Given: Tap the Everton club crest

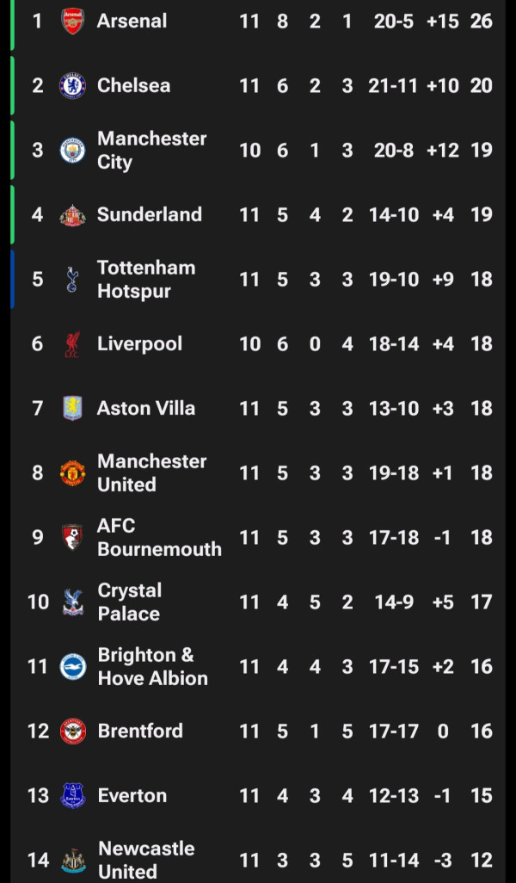Looking at the screenshot, I should (72, 795).
